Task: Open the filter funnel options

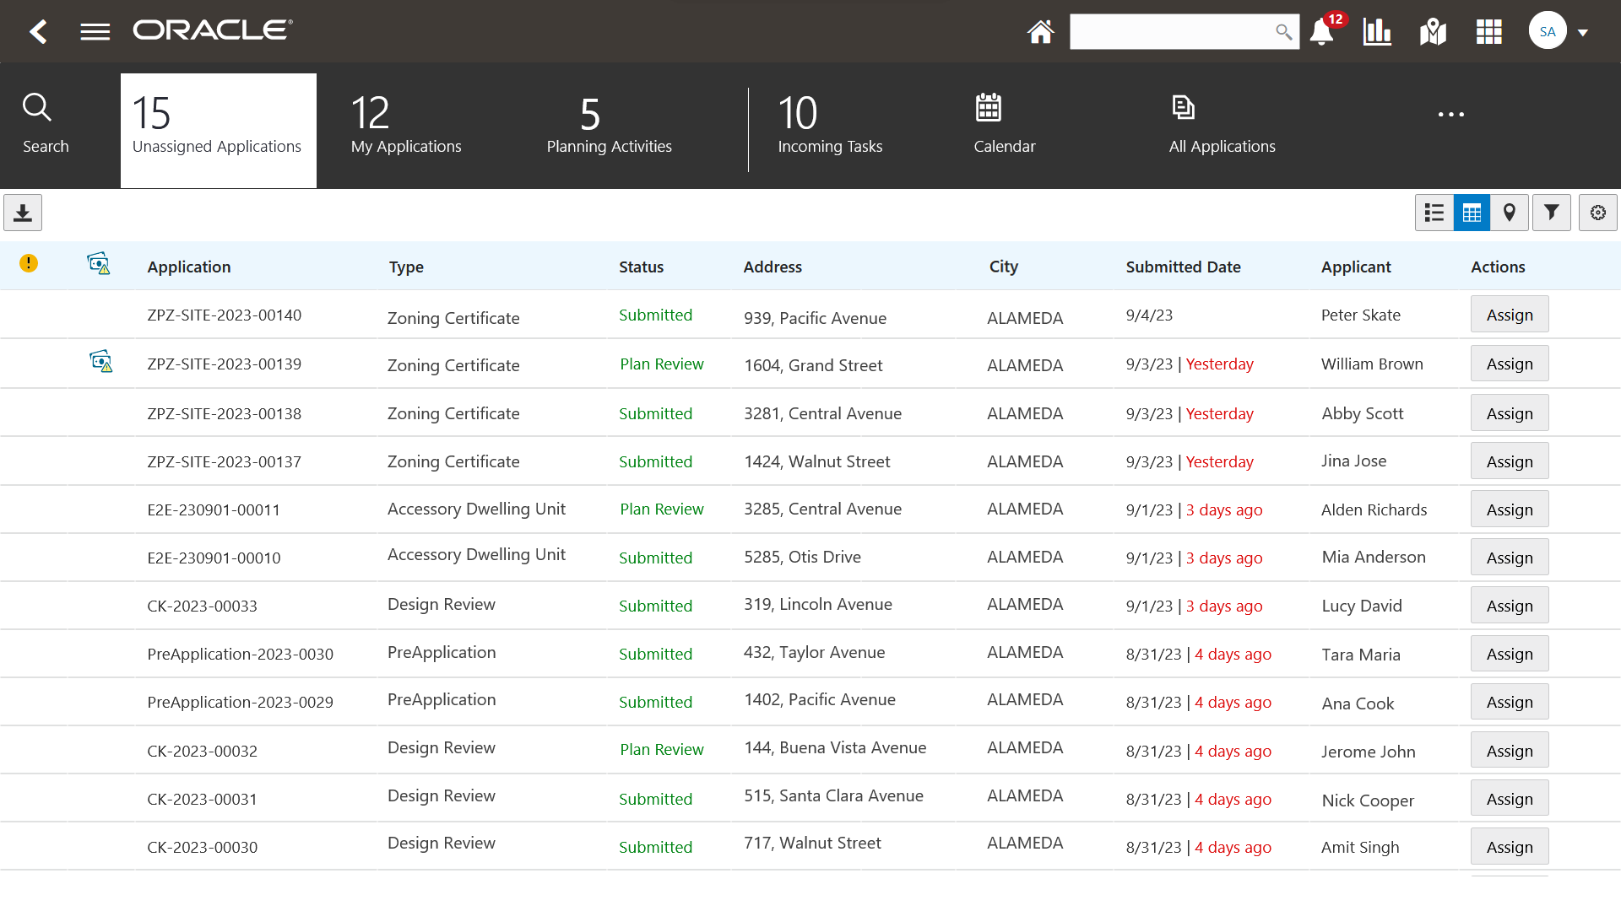Action: pyautogui.click(x=1551, y=213)
